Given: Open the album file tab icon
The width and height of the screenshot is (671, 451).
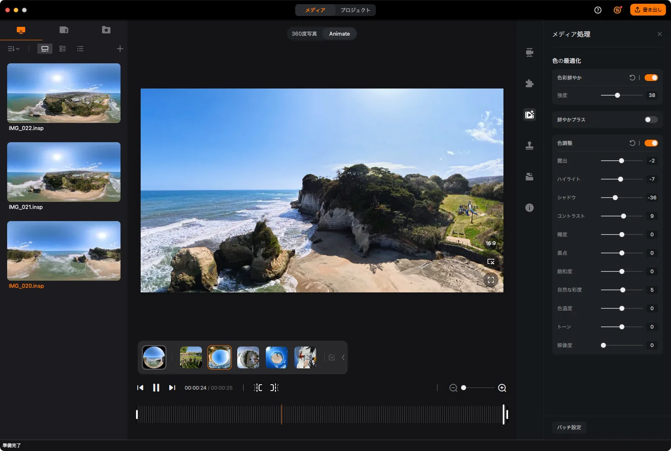Looking at the screenshot, I should coord(64,30).
